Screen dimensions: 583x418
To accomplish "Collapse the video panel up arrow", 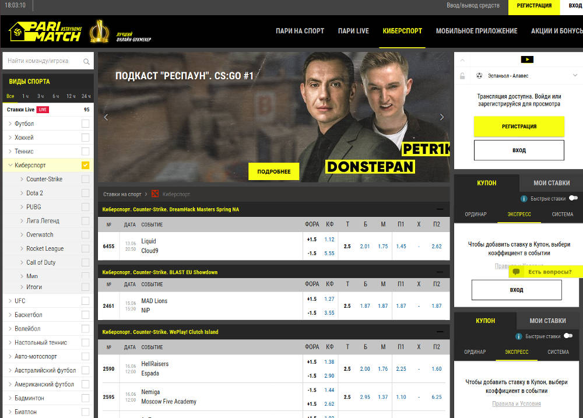I will pyautogui.click(x=462, y=60).
